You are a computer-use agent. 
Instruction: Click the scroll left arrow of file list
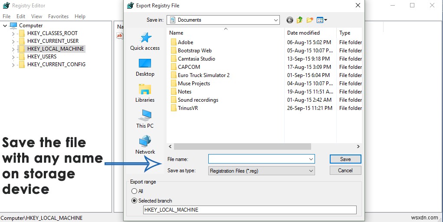click(x=170, y=147)
